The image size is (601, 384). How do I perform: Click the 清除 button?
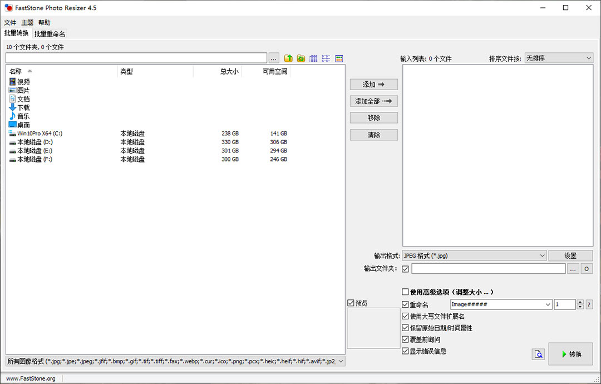click(x=374, y=135)
